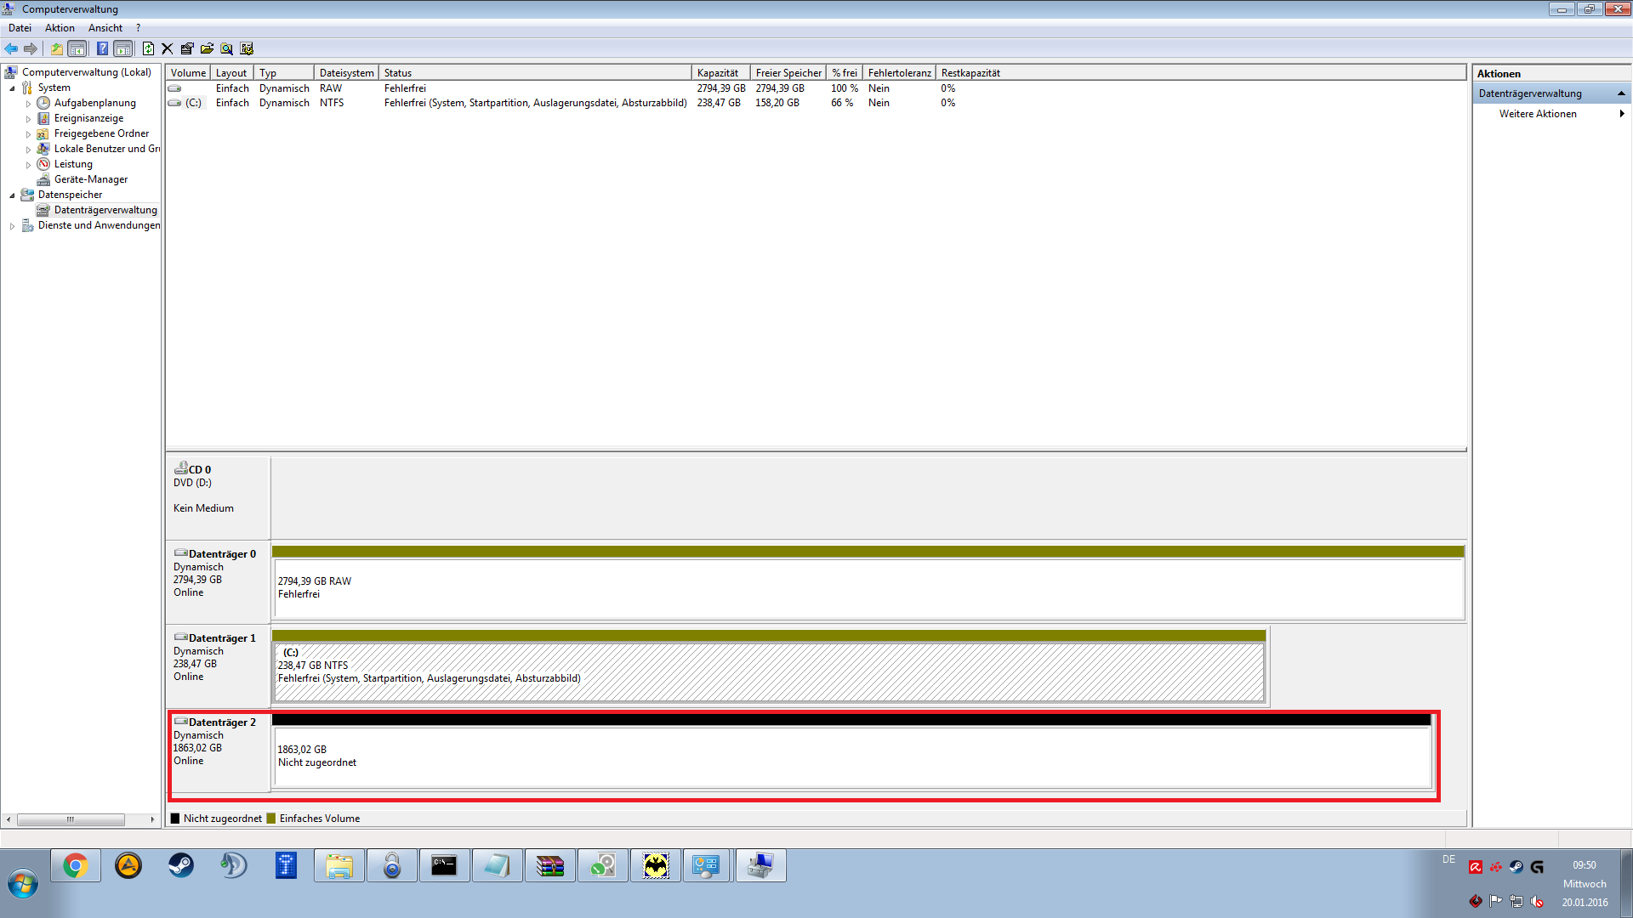Image resolution: width=1633 pixels, height=918 pixels.
Task: Click the black X Delete toolbar icon
Action: pyautogui.click(x=168, y=48)
